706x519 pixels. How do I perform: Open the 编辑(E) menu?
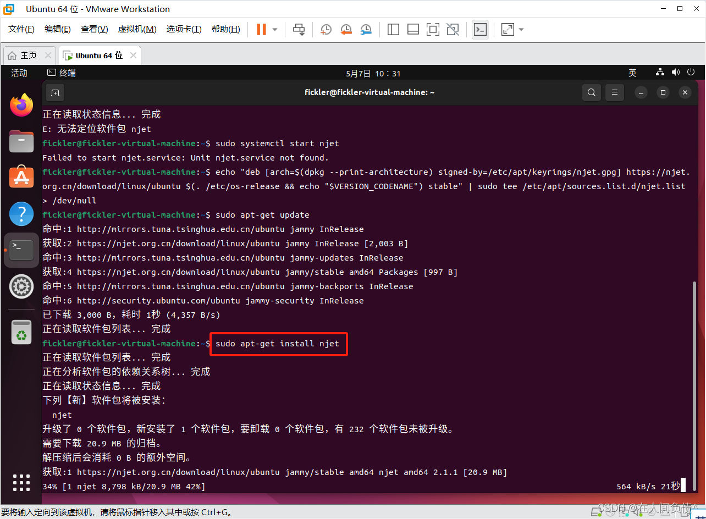coord(57,29)
